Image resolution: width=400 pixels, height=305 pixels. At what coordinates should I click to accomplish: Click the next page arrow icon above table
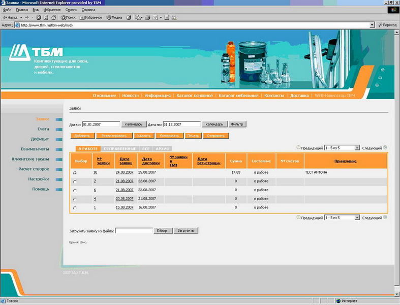pos(385,147)
